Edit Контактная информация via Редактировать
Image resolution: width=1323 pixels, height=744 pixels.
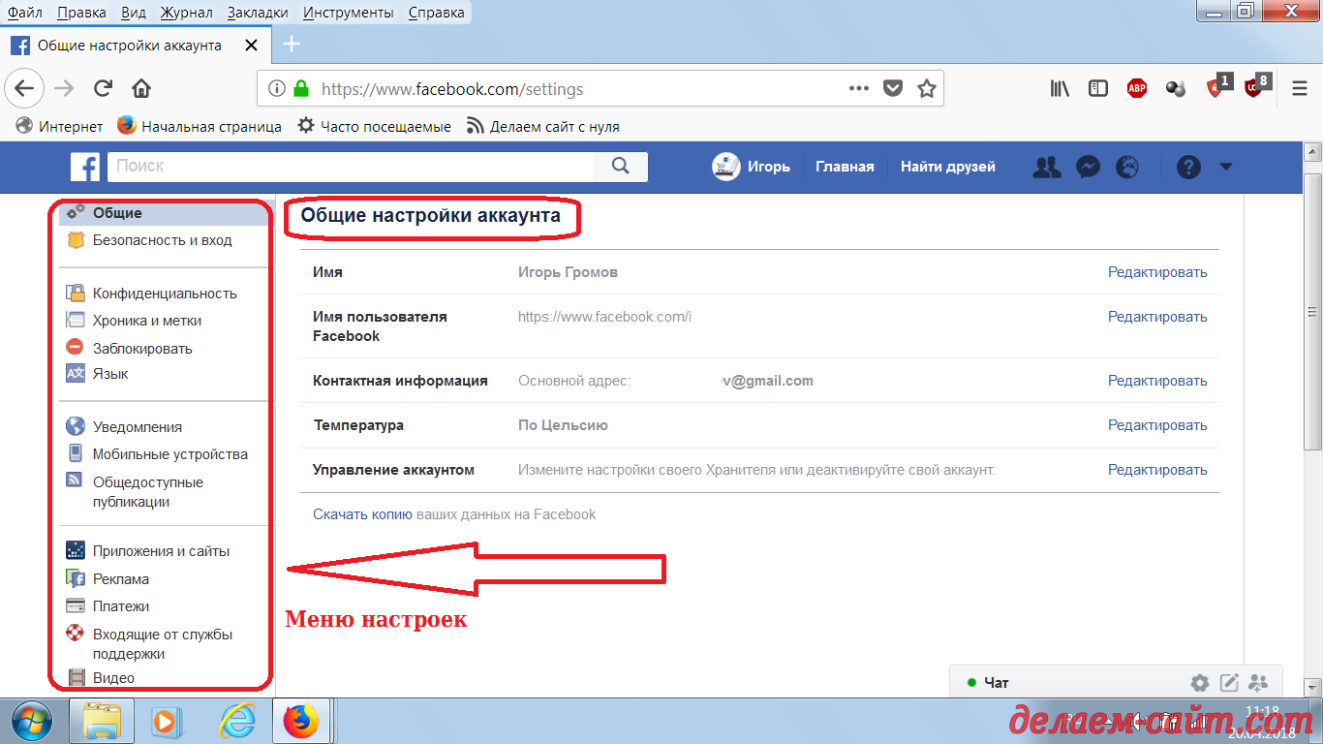point(1157,381)
